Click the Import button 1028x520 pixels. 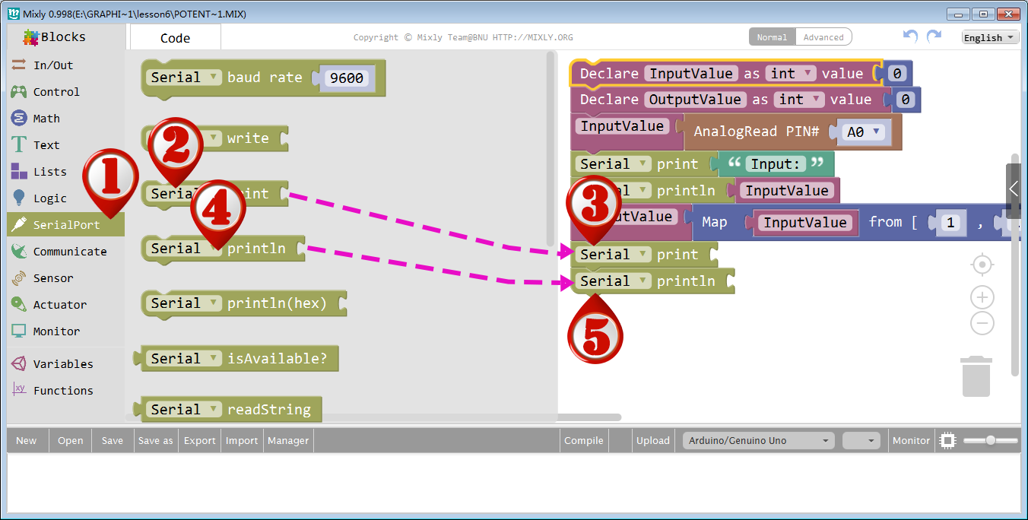click(x=242, y=441)
